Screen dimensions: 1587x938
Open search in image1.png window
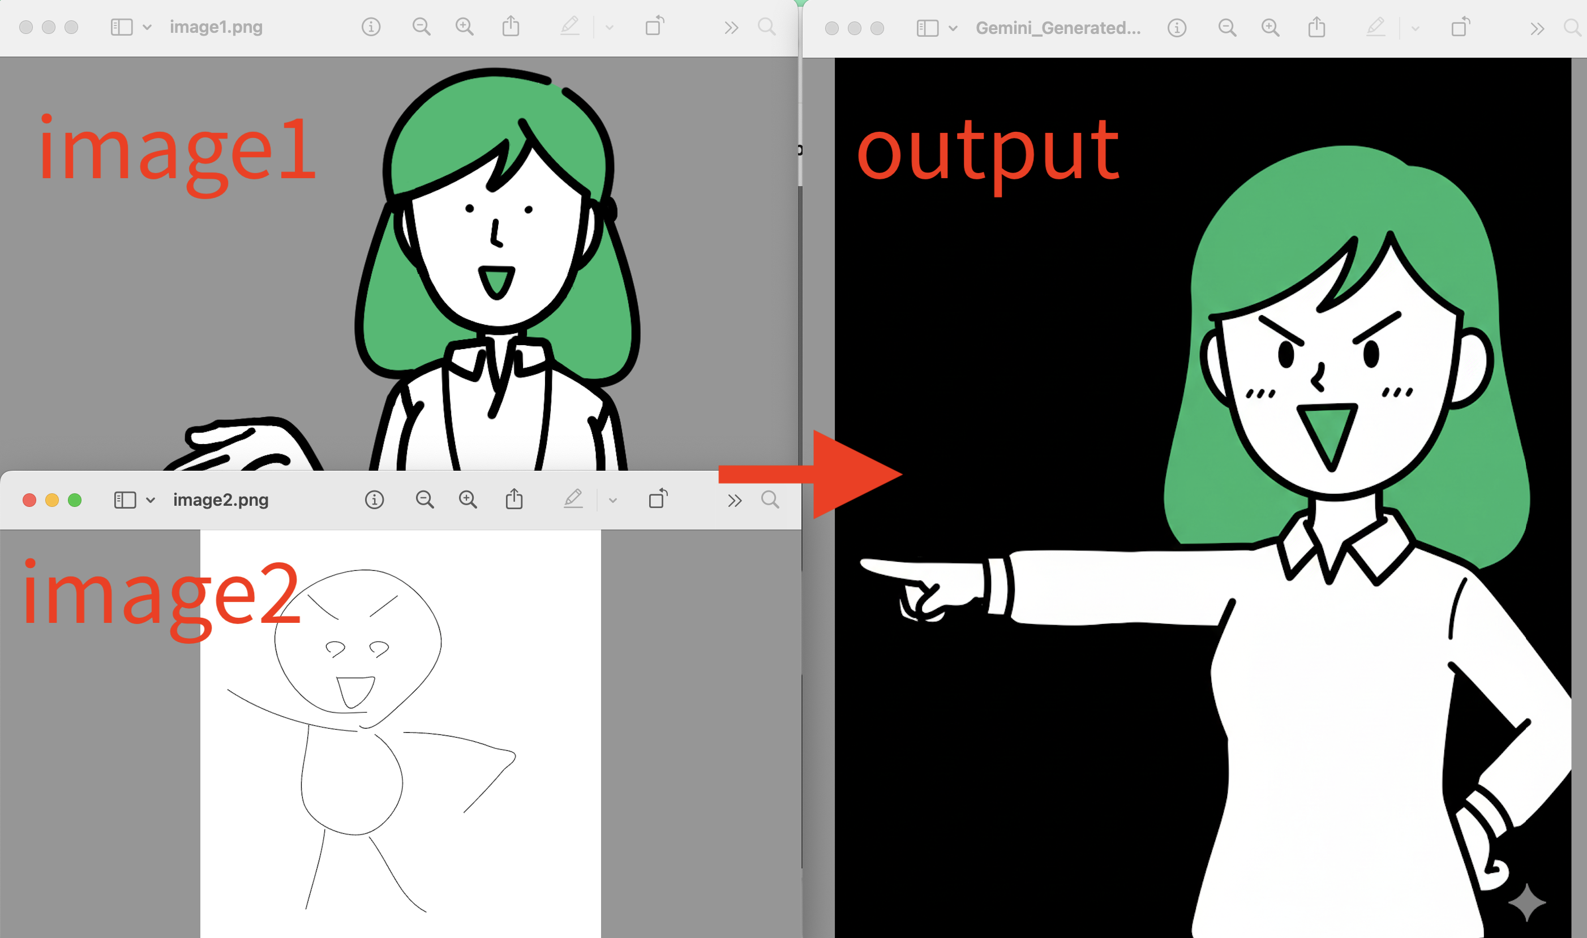point(766,27)
